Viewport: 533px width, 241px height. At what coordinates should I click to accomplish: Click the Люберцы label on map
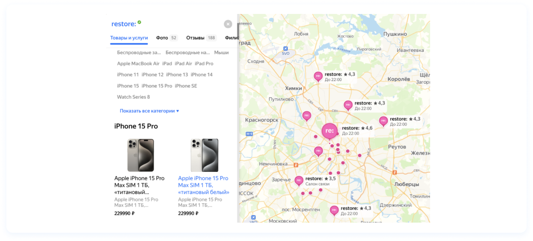[406, 184]
